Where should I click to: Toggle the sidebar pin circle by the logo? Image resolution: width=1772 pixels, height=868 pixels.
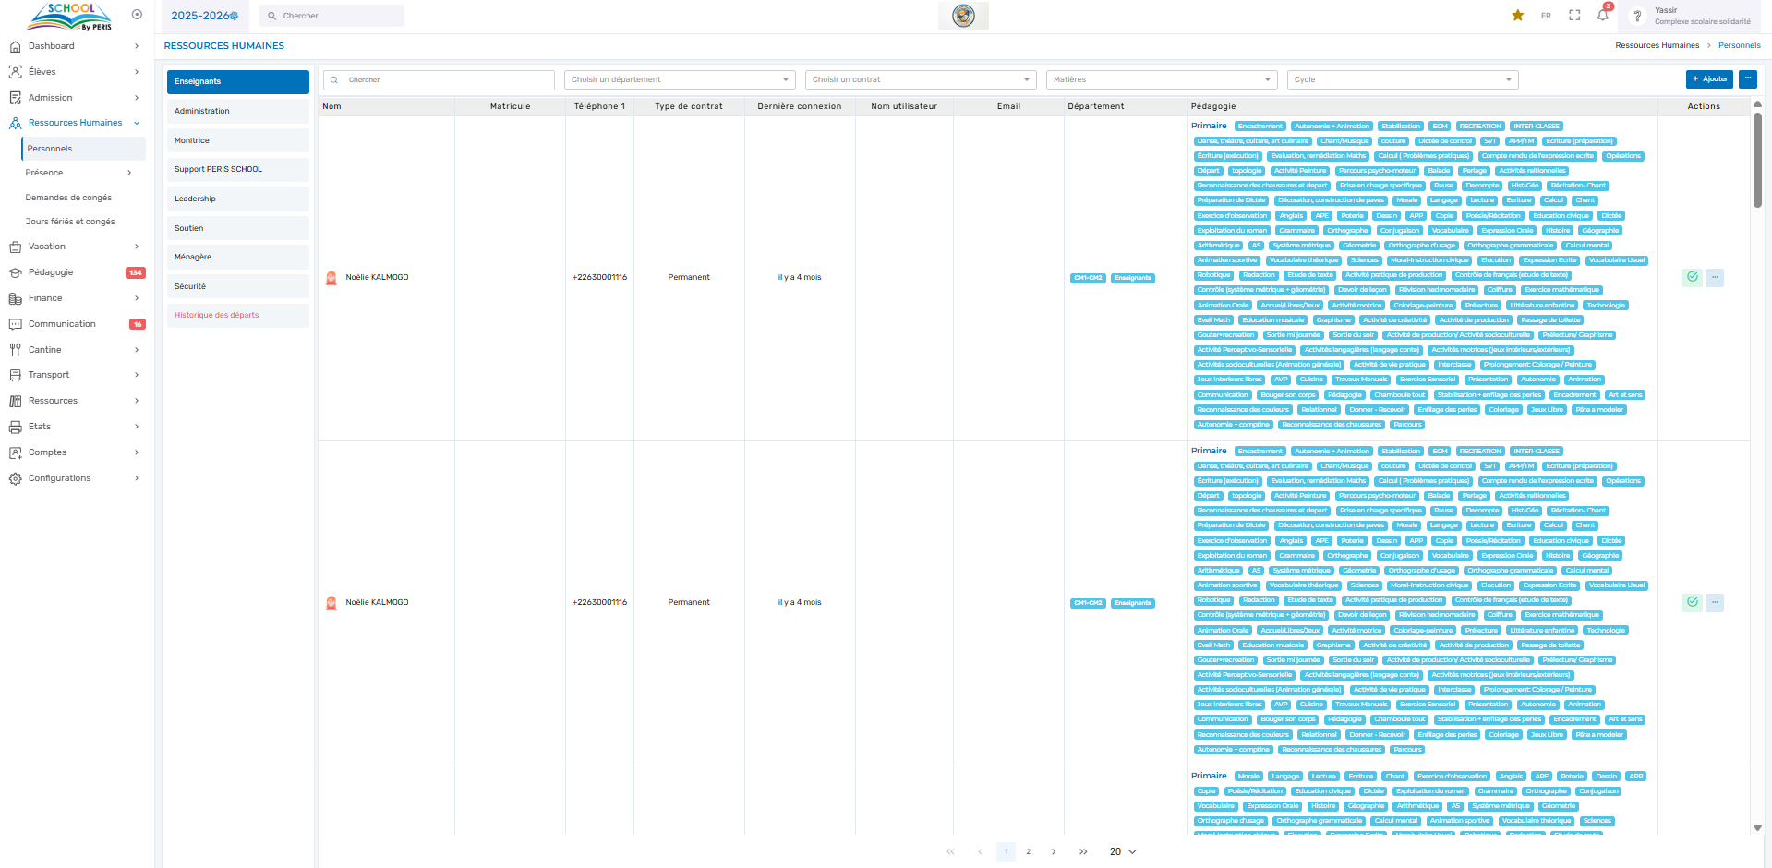pyautogui.click(x=137, y=15)
